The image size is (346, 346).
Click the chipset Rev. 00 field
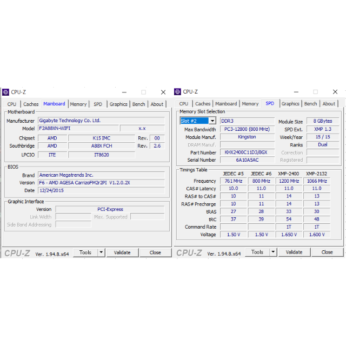coord(157,138)
